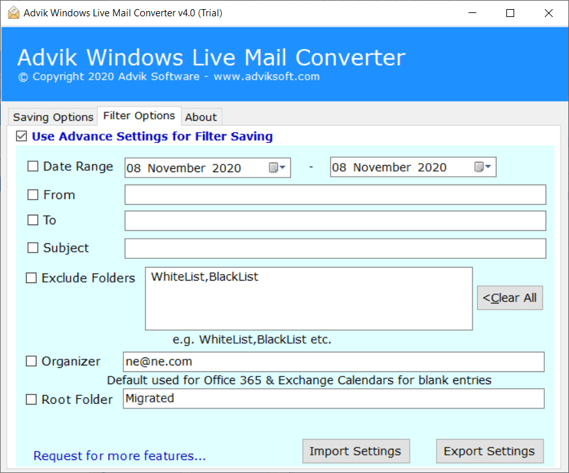Viewport: 569px width, 473px height.
Task: Enable the Date Range filter
Action: 32,166
